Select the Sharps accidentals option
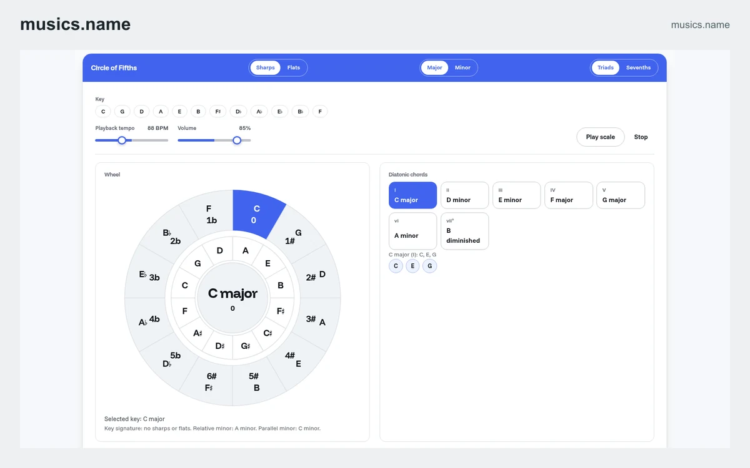 tap(265, 67)
